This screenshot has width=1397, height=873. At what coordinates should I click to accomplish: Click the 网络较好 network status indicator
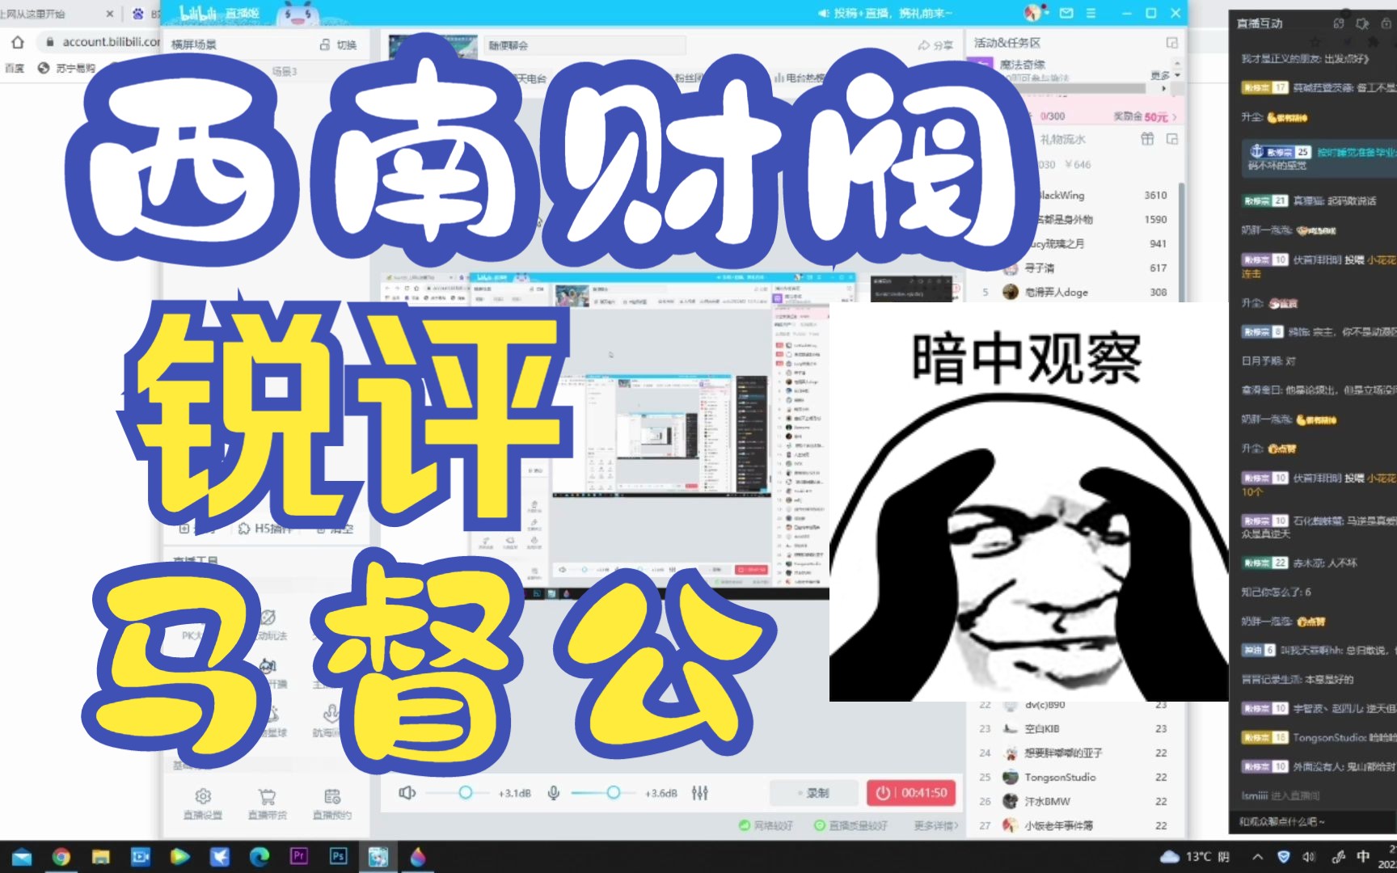[766, 825]
